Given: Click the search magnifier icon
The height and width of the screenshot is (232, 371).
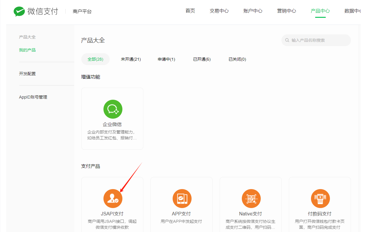Looking at the screenshot, I should click(287, 40).
